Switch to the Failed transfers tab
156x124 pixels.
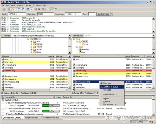click(x=31, y=118)
